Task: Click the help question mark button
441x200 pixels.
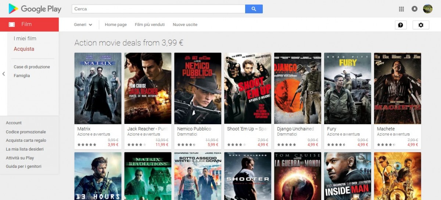Action: pos(401,25)
